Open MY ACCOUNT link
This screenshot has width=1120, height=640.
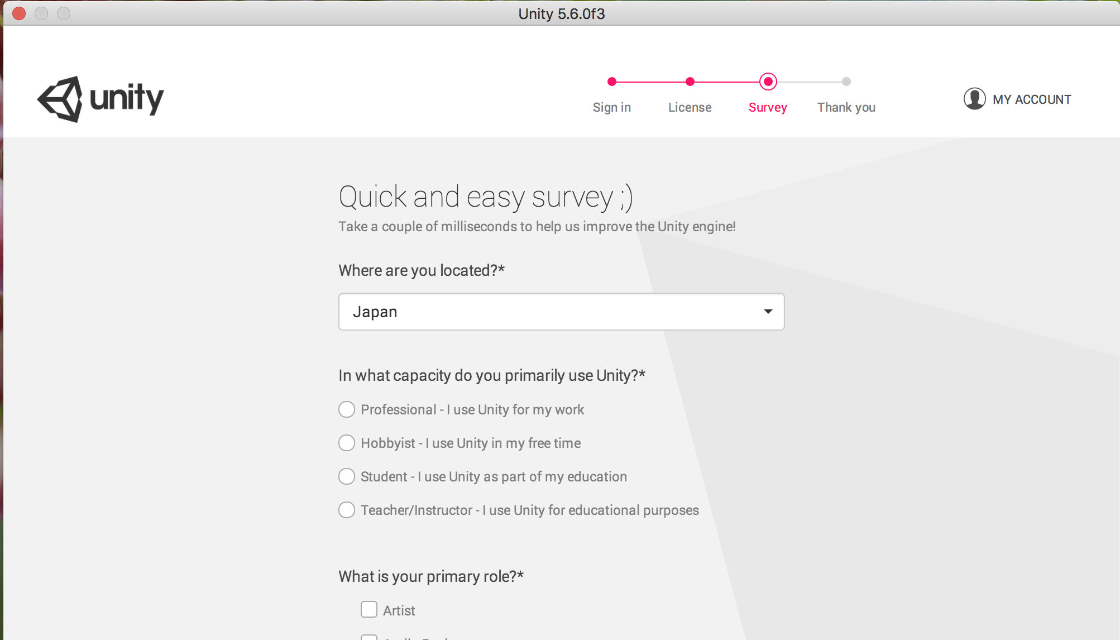[1032, 99]
